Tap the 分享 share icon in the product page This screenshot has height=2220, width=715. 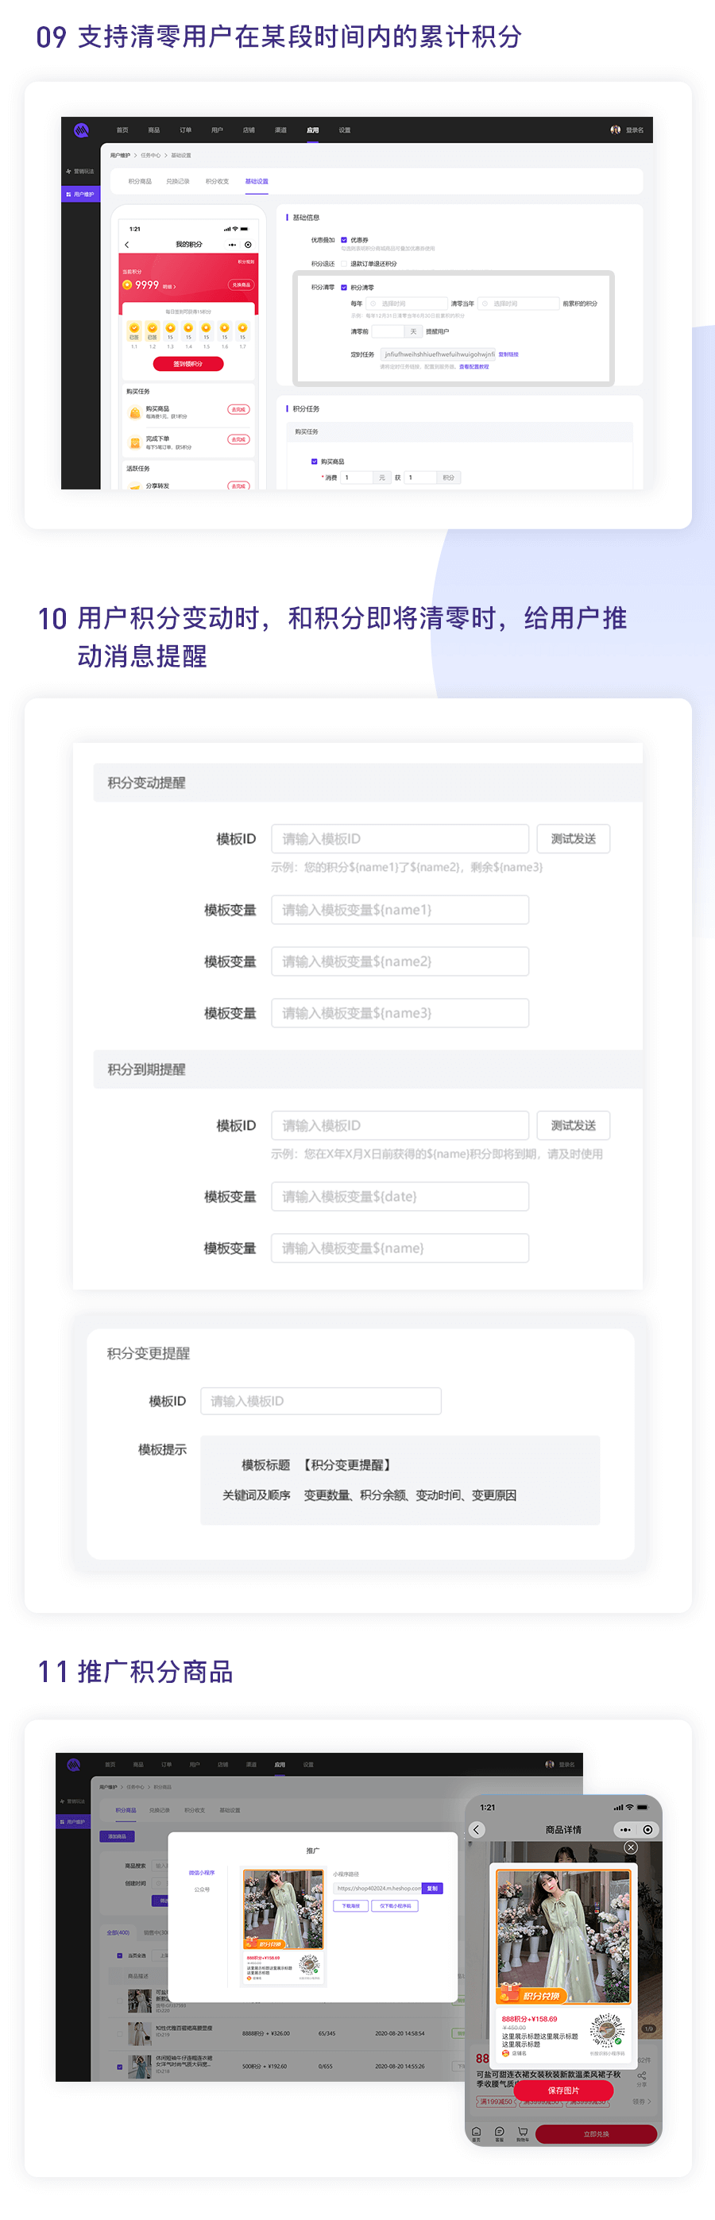point(641,2079)
